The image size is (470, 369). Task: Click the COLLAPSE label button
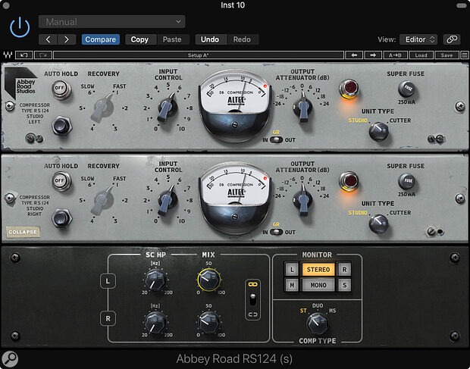[23, 232]
